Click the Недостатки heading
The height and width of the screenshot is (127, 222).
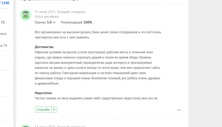tap(43, 93)
